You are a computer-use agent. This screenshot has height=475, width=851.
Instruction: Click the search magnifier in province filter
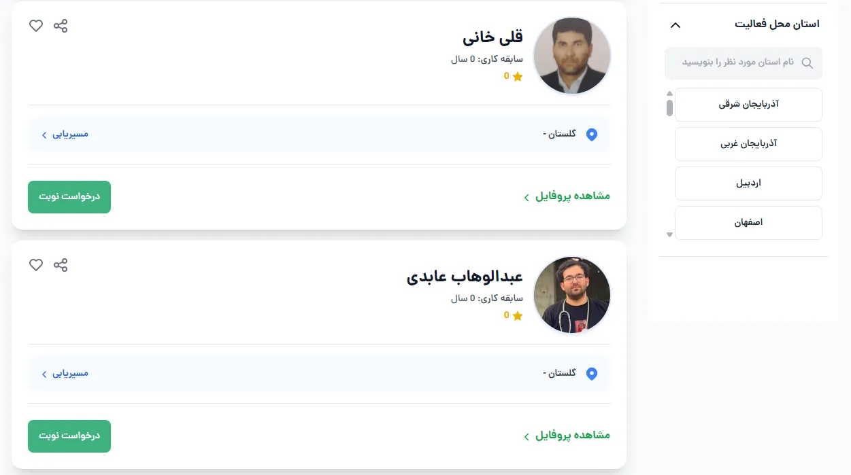pyautogui.click(x=807, y=63)
